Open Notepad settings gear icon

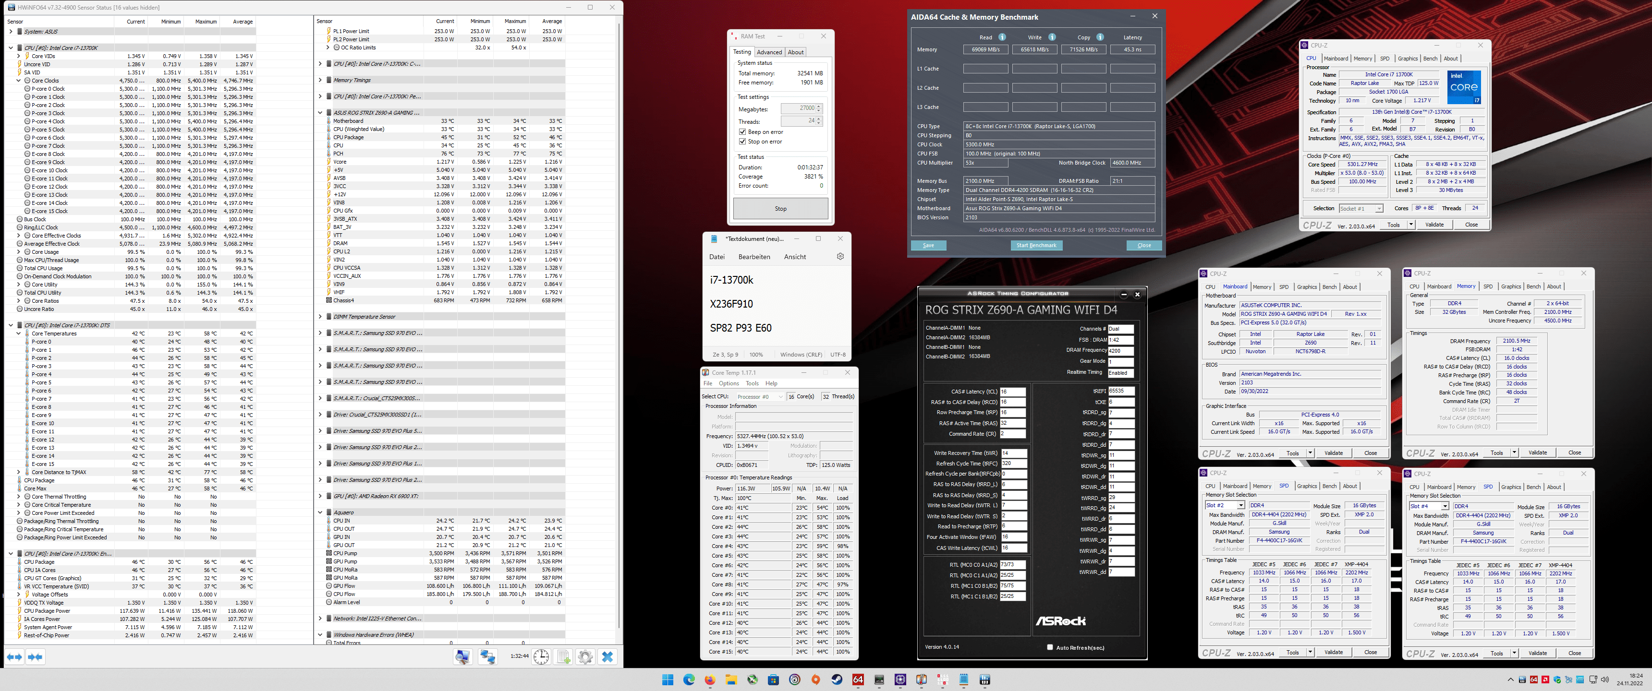(x=840, y=256)
